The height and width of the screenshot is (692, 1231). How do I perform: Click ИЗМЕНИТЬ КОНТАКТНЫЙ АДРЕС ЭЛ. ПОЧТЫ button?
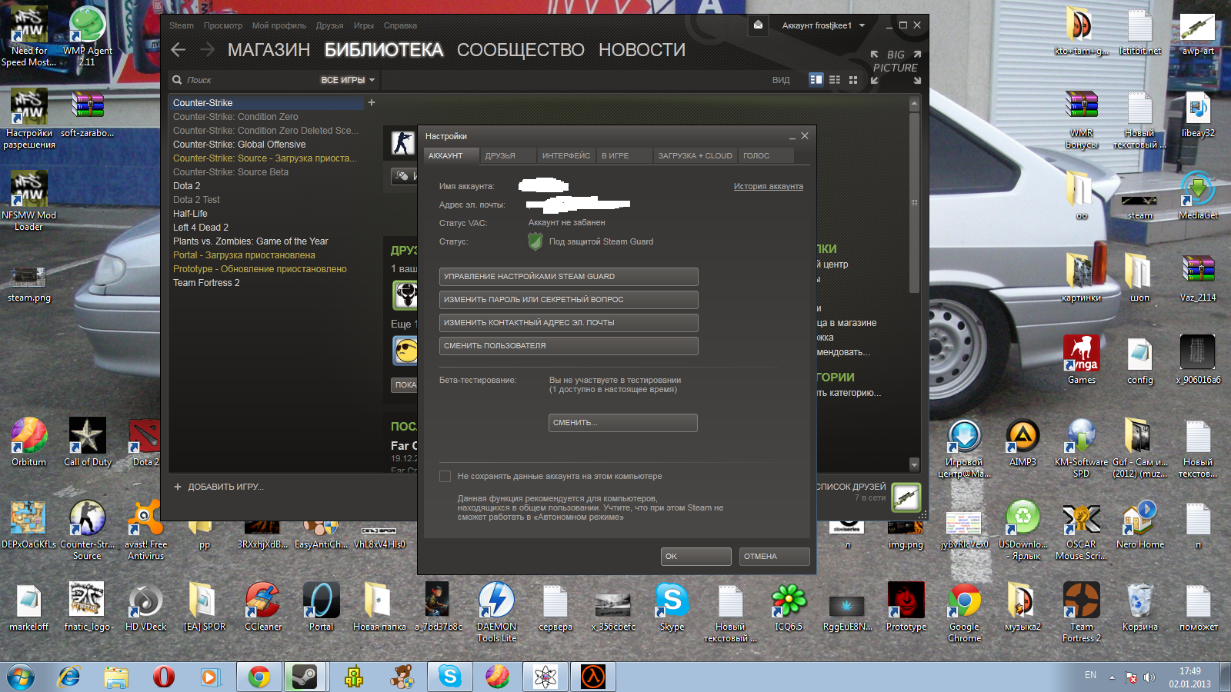[569, 323]
